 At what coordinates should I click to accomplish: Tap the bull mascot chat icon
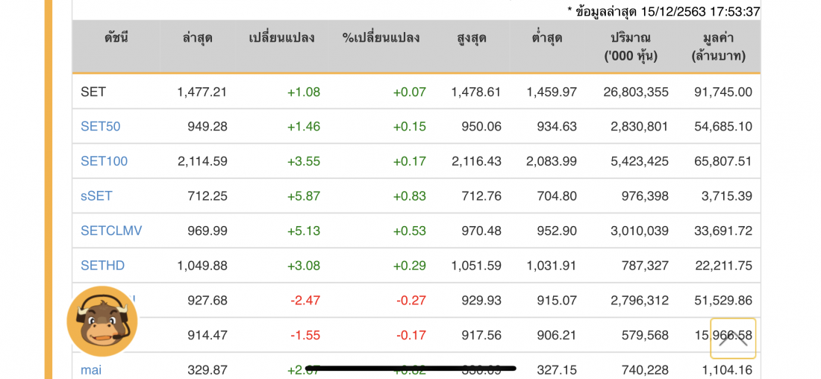[102, 321]
